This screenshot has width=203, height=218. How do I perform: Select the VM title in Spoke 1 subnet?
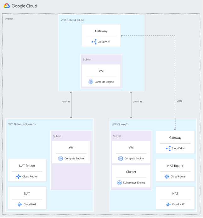click(x=71, y=148)
